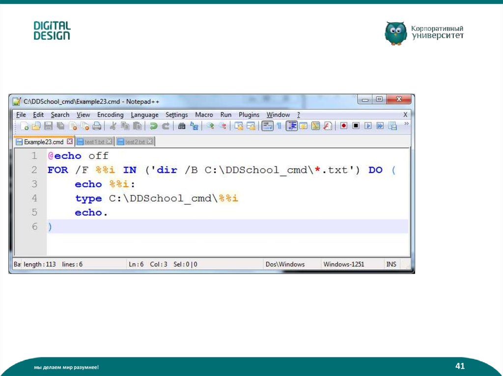The height and width of the screenshot is (376, 503).
Task: Click the New file toolbar icon
Action: (x=25, y=126)
